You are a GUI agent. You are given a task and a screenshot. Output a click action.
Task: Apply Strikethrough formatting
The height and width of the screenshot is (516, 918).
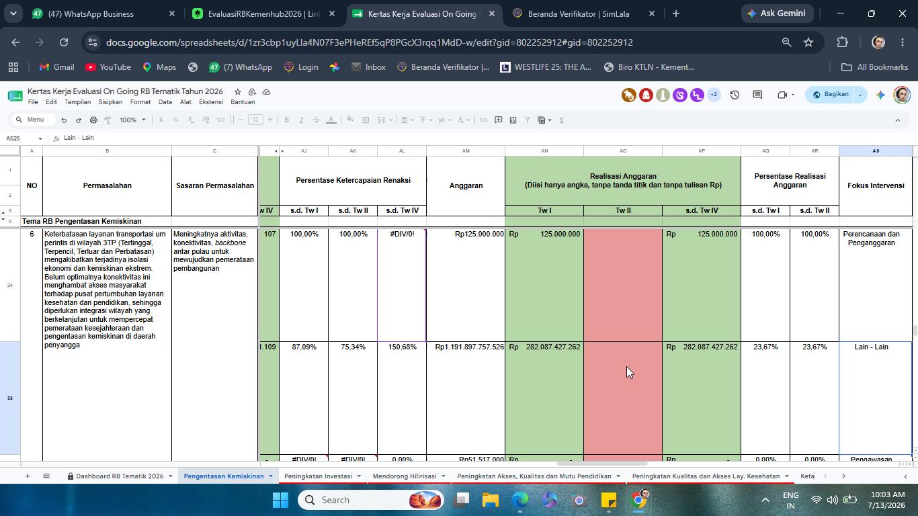(x=316, y=120)
